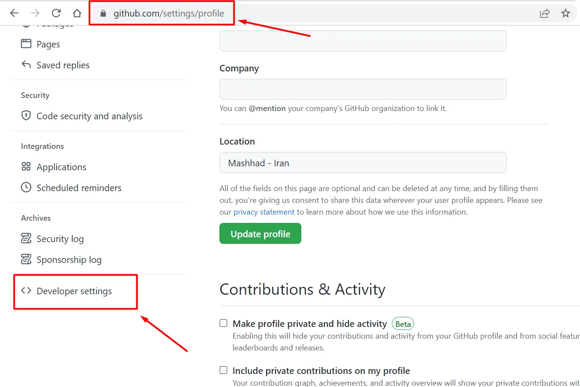Open the privacy statement link
Screen dimensions: 580x387
264,212
